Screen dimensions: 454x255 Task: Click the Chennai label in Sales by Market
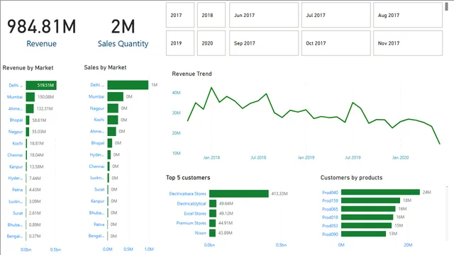pyautogui.click(x=96, y=166)
